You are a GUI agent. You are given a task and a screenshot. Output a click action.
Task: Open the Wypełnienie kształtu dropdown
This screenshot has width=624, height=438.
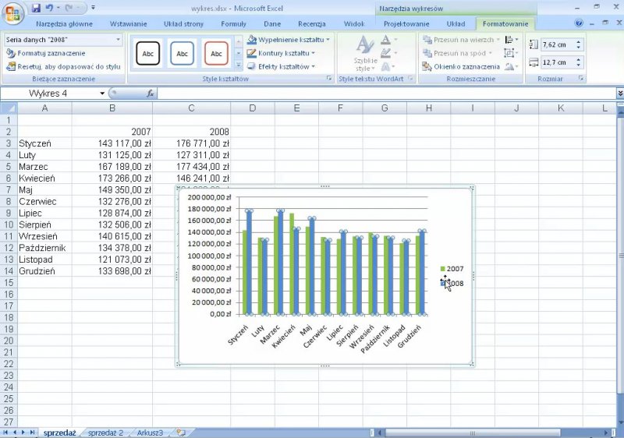pyautogui.click(x=288, y=39)
